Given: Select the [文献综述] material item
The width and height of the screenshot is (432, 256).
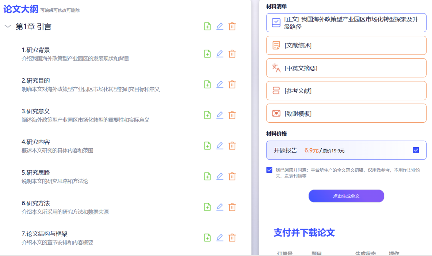Looking at the screenshot, I should (346, 45).
